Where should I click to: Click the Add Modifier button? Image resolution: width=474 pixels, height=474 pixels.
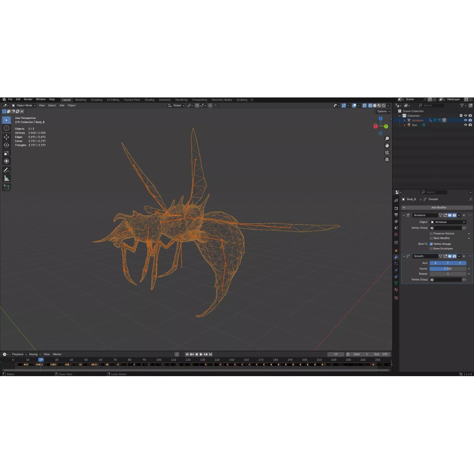pyautogui.click(x=437, y=208)
